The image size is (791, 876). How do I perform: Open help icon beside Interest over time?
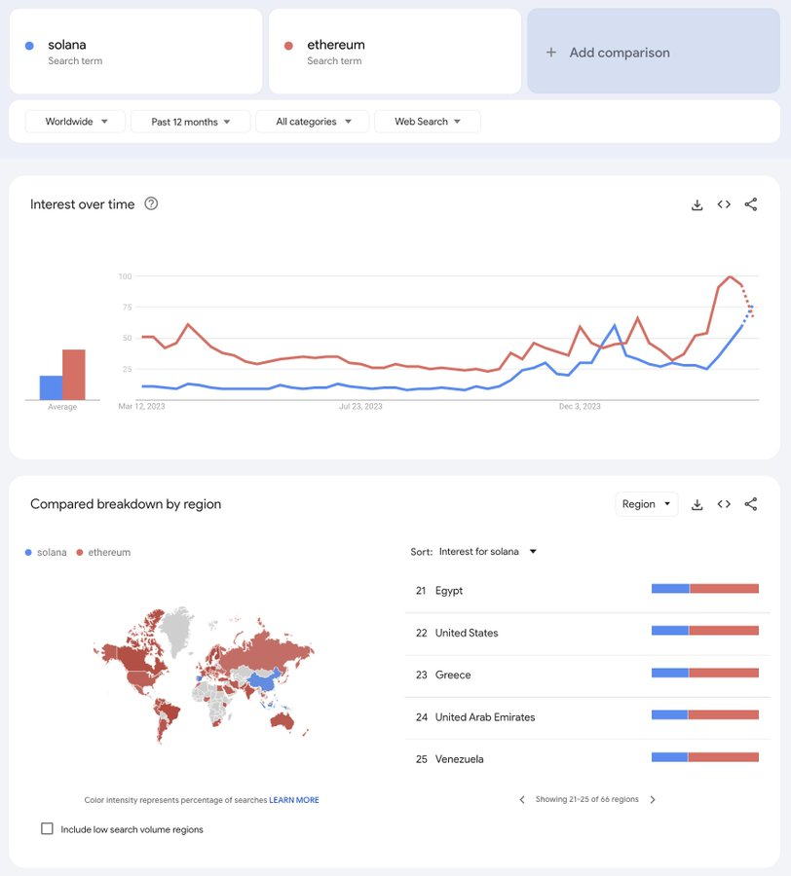pos(151,204)
